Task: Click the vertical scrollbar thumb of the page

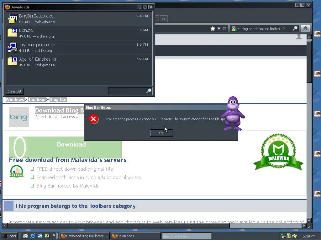Action: pyautogui.click(x=309, y=61)
